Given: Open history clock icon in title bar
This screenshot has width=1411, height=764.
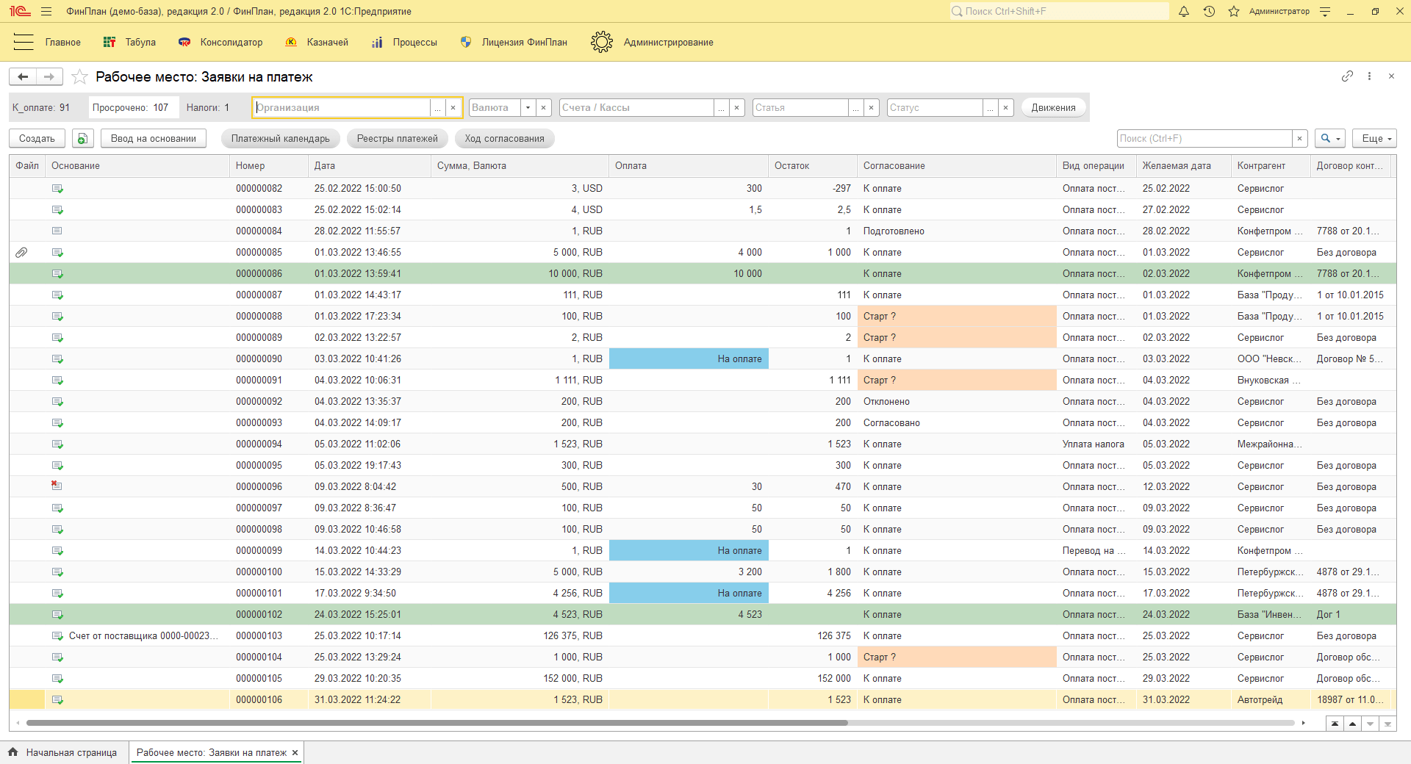Looking at the screenshot, I should pos(1209,11).
